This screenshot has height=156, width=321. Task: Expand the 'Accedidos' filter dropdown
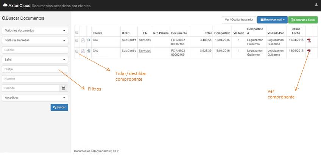pos(35,97)
